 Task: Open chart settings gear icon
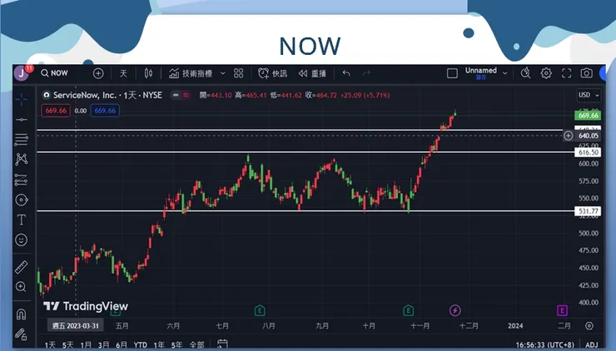point(546,73)
